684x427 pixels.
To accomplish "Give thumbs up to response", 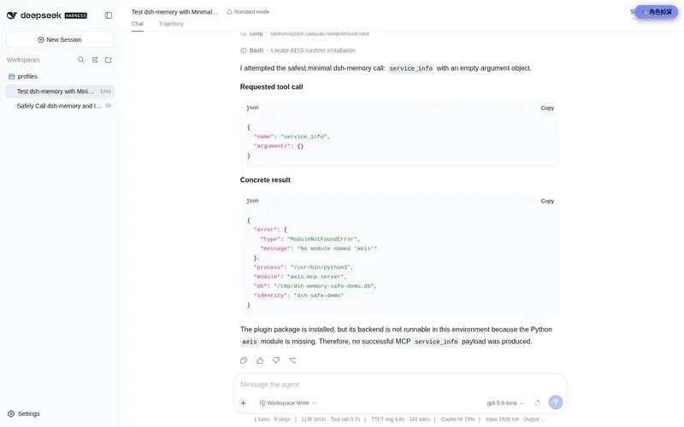I will click(x=260, y=360).
